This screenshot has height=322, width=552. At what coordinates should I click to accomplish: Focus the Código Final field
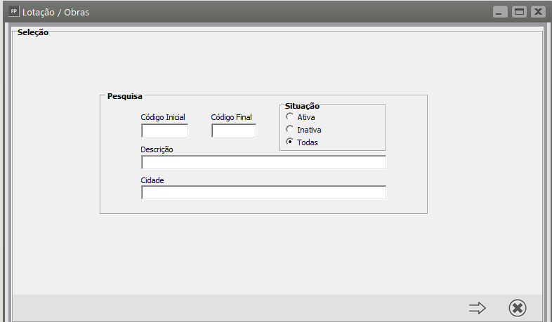click(x=234, y=130)
